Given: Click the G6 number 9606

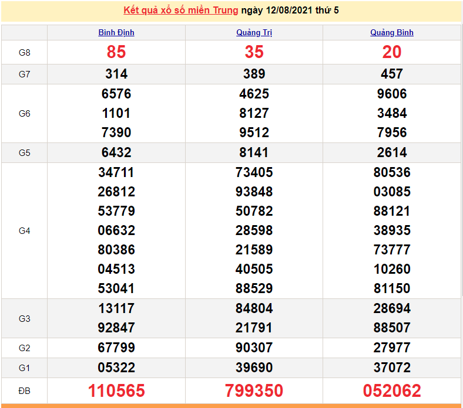Looking at the screenshot, I should 392,94.
